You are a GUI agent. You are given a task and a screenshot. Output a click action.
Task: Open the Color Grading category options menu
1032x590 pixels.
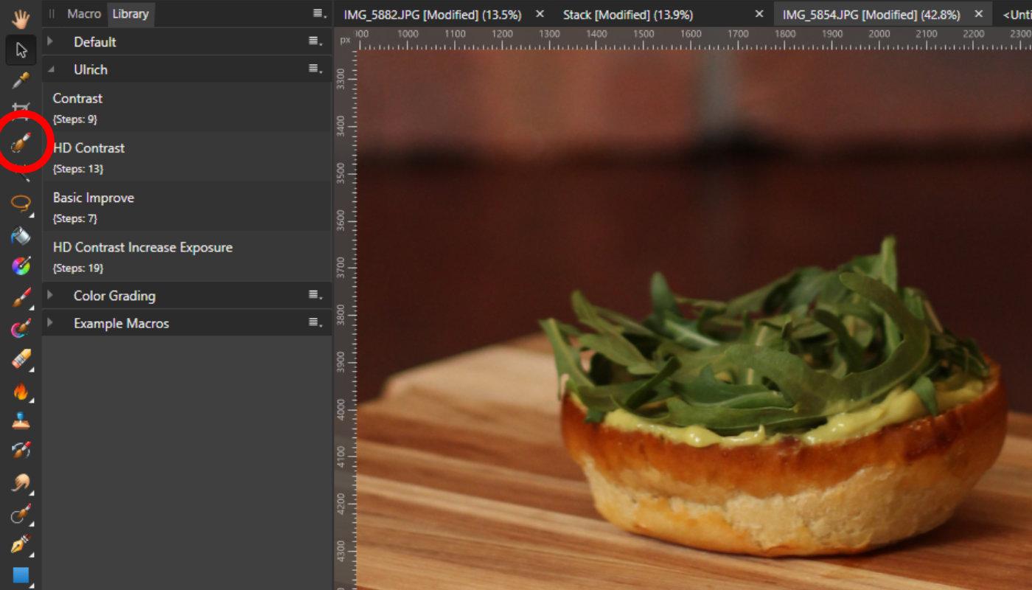315,295
